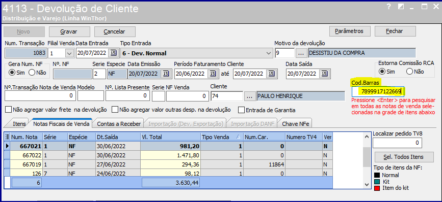Check Entrada de Garantia box
The height and width of the screenshot is (202, 442).
click(241, 110)
